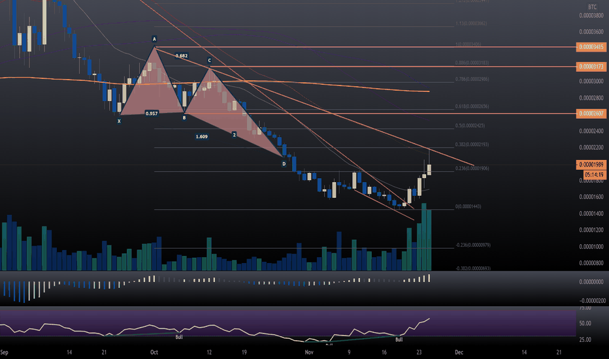Click the 0.00001400 price axis value
The height and width of the screenshot is (359, 609).
tap(591, 213)
